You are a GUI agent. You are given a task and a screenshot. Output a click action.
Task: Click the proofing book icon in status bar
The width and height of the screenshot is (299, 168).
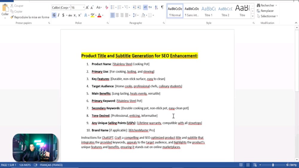[36, 165]
